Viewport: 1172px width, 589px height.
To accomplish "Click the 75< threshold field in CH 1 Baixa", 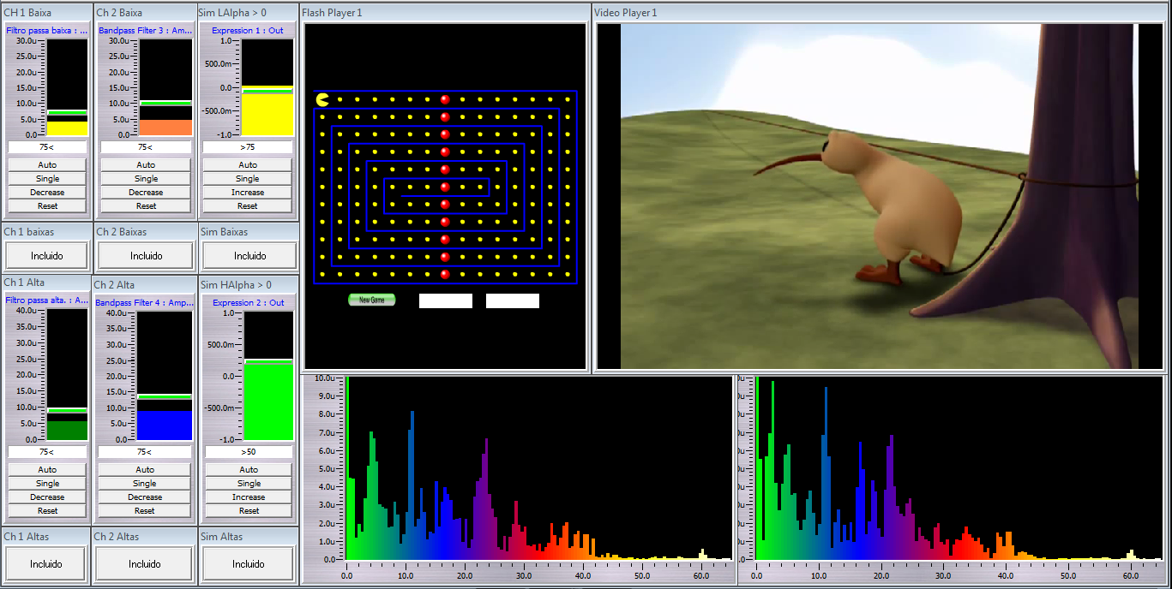I will click(48, 147).
